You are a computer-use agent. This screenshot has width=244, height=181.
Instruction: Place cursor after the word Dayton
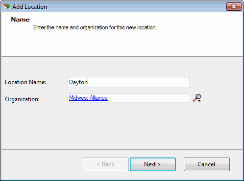pos(88,82)
